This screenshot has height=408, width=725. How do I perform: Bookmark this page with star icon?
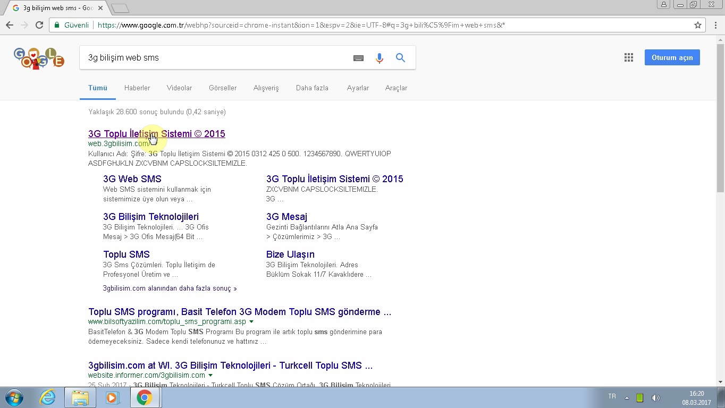click(698, 25)
